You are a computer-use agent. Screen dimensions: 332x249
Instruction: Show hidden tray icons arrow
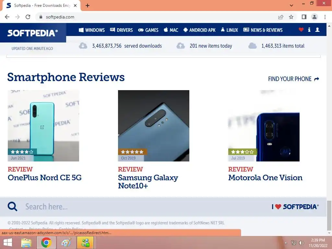point(286,243)
